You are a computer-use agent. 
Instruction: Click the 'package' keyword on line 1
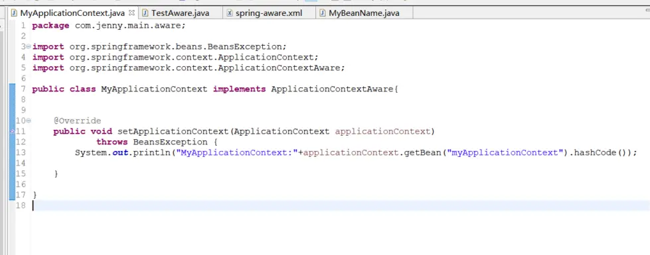coord(50,26)
